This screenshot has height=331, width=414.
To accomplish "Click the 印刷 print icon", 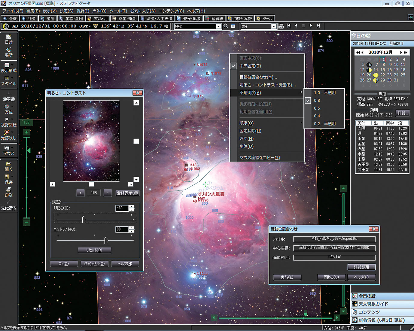I will click(8, 190).
